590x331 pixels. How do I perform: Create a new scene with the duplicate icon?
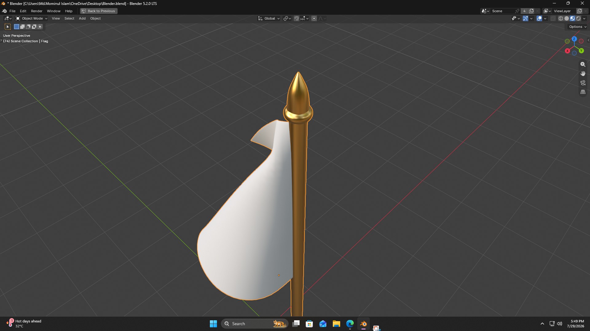(x=531, y=11)
